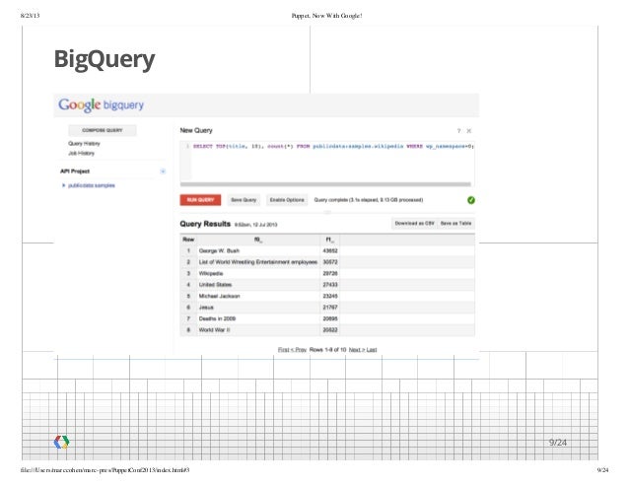Close the New Query editor

pyautogui.click(x=469, y=131)
